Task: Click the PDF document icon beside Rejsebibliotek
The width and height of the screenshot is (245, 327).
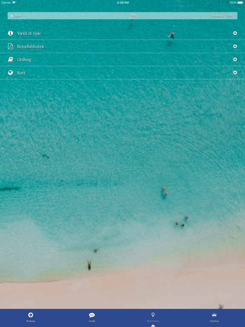Action: [10, 46]
